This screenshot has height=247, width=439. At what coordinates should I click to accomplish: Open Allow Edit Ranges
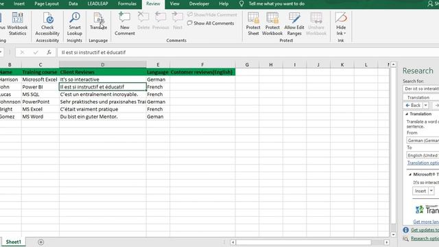click(294, 24)
